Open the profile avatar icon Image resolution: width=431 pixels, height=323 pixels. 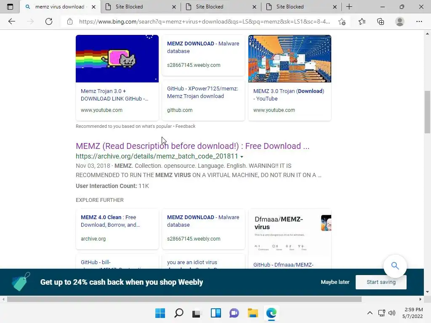pos(400,21)
